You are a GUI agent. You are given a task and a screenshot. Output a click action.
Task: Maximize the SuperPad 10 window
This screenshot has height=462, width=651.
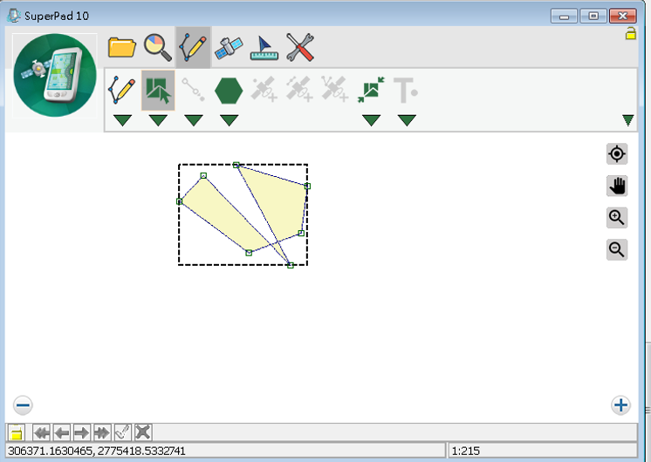[593, 17]
